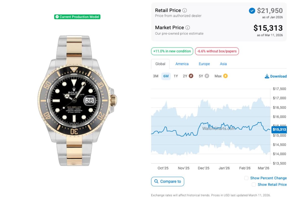Open the Asia region tab
Viewport: 303px width, 201px height.
(223, 64)
